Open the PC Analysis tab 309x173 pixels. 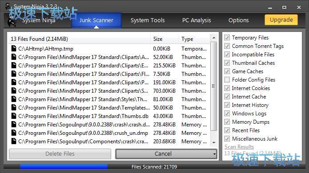(197, 20)
